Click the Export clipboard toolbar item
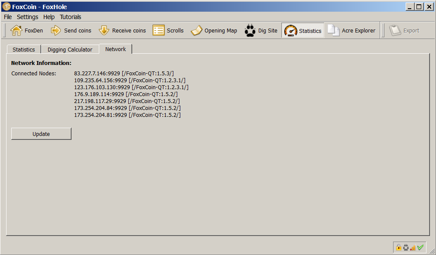Screen dimensions: 436x255 404,31
